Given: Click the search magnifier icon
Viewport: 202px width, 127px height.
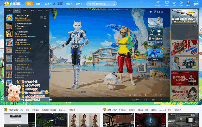Looking at the screenshot, I should [114, 4].
